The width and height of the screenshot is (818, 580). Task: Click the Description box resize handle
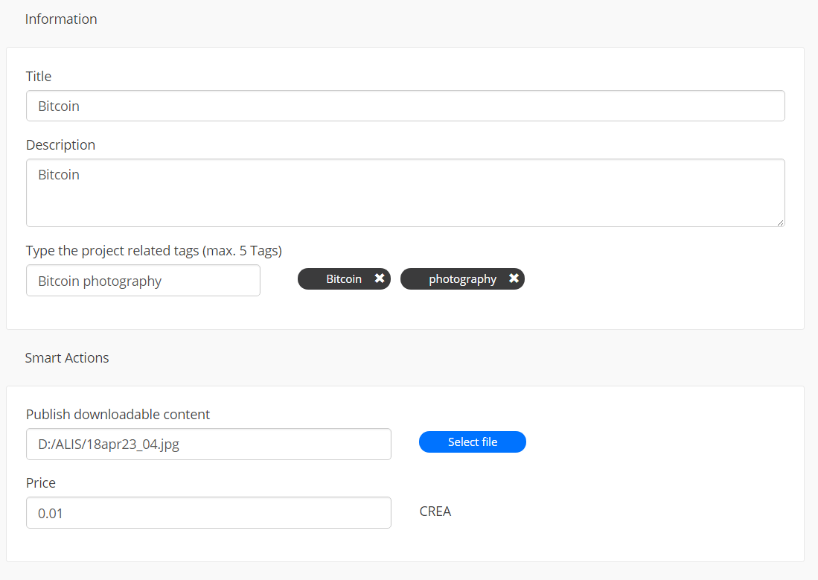coord(780,223)
